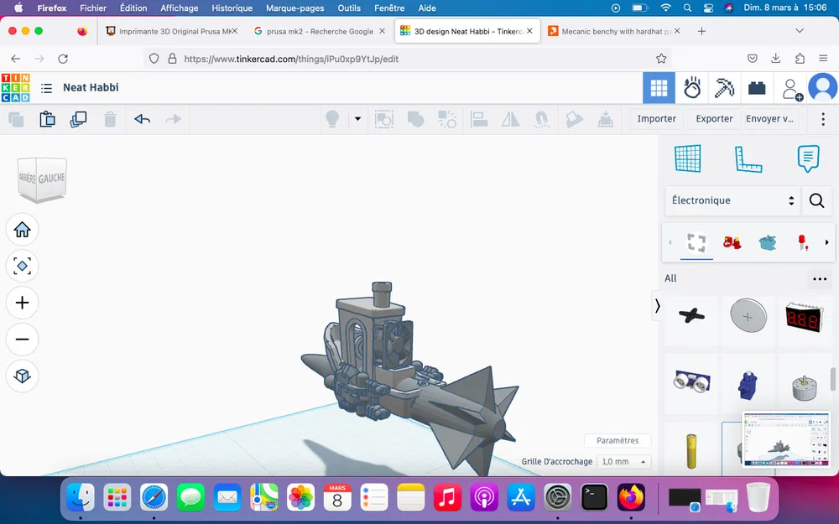Select the Group shapes icon
This screenshot has height=524, width=839.
pos(416,119)
